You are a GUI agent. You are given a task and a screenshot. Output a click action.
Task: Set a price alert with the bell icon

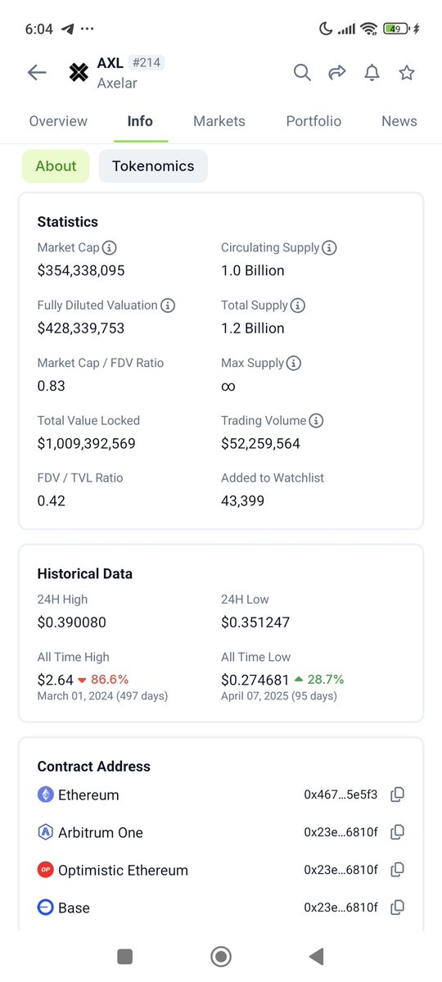pyautogui.click(x=372, y=73)
